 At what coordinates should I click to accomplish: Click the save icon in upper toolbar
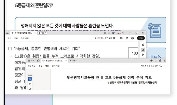point(121,38)
